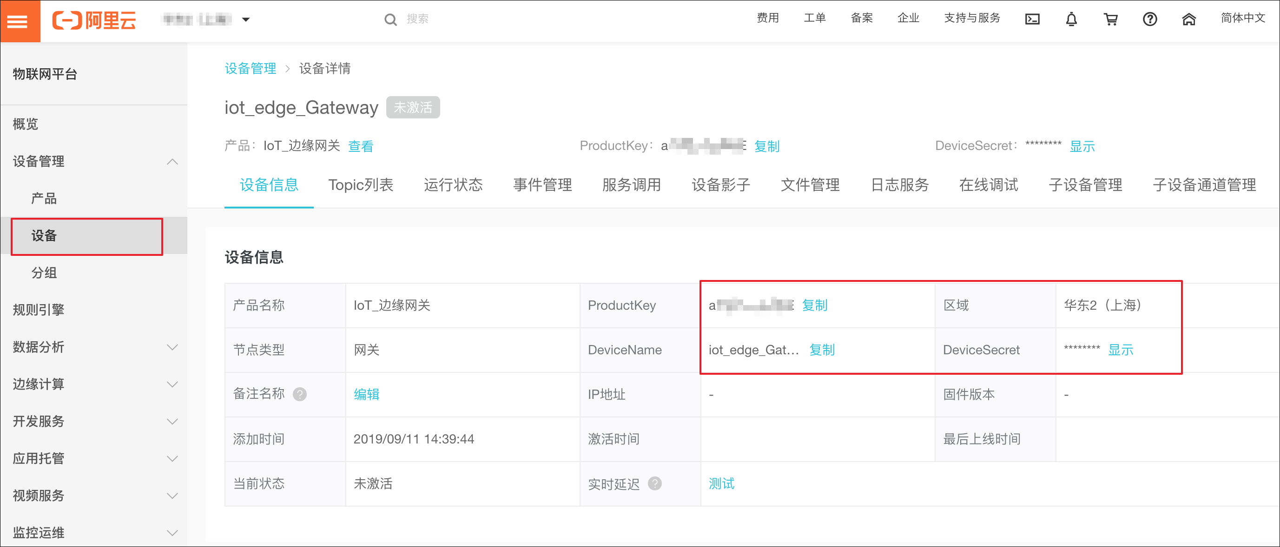Click the 华东2（上海） region value
The image size is (1280, 547).
click(x=1102, y=305)
